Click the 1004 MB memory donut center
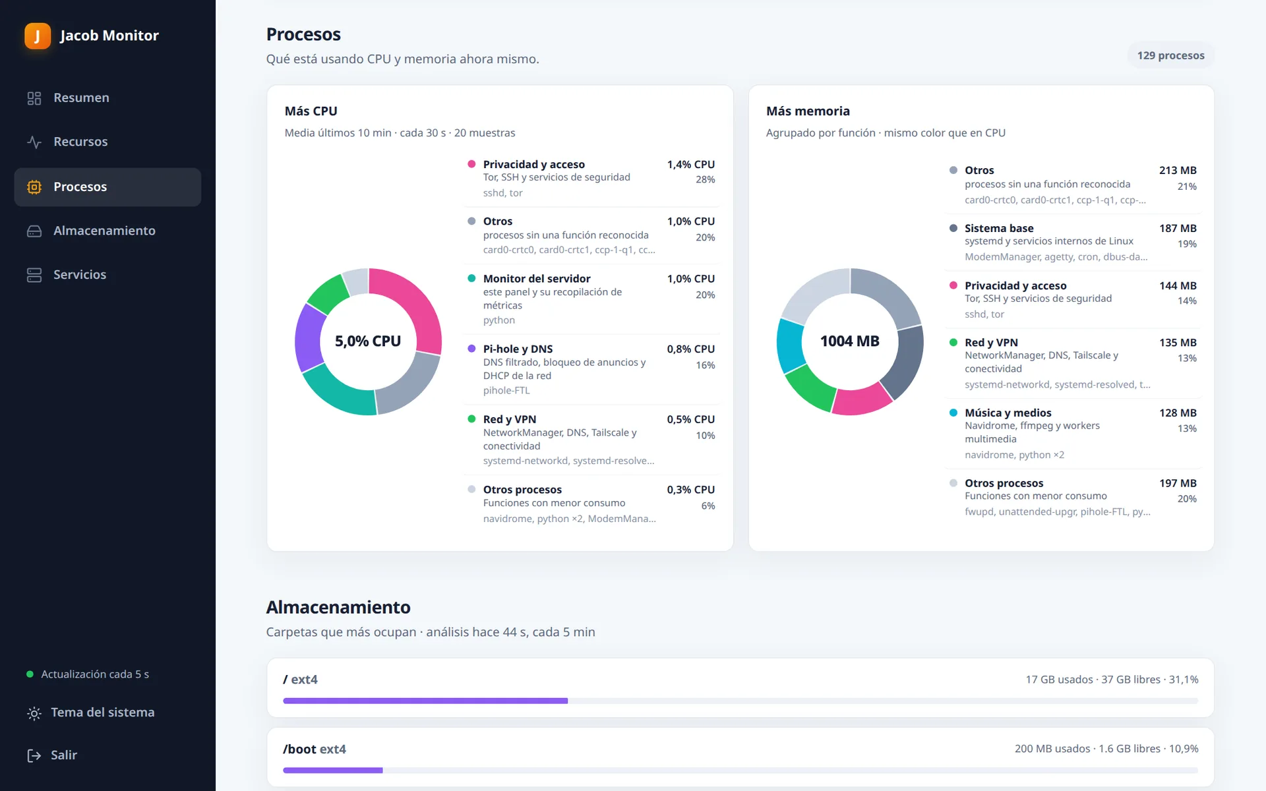Screen dimensions: 1266x791 pyautogui.click(x=850, y=341)
